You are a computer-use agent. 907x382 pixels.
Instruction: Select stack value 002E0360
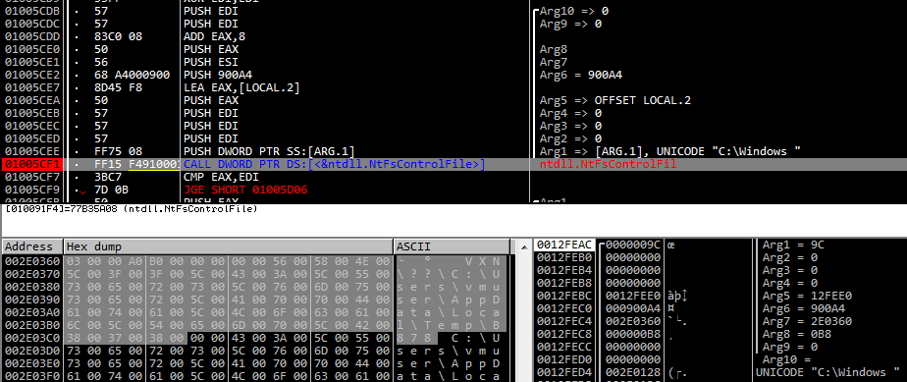(x=633, y=321)
